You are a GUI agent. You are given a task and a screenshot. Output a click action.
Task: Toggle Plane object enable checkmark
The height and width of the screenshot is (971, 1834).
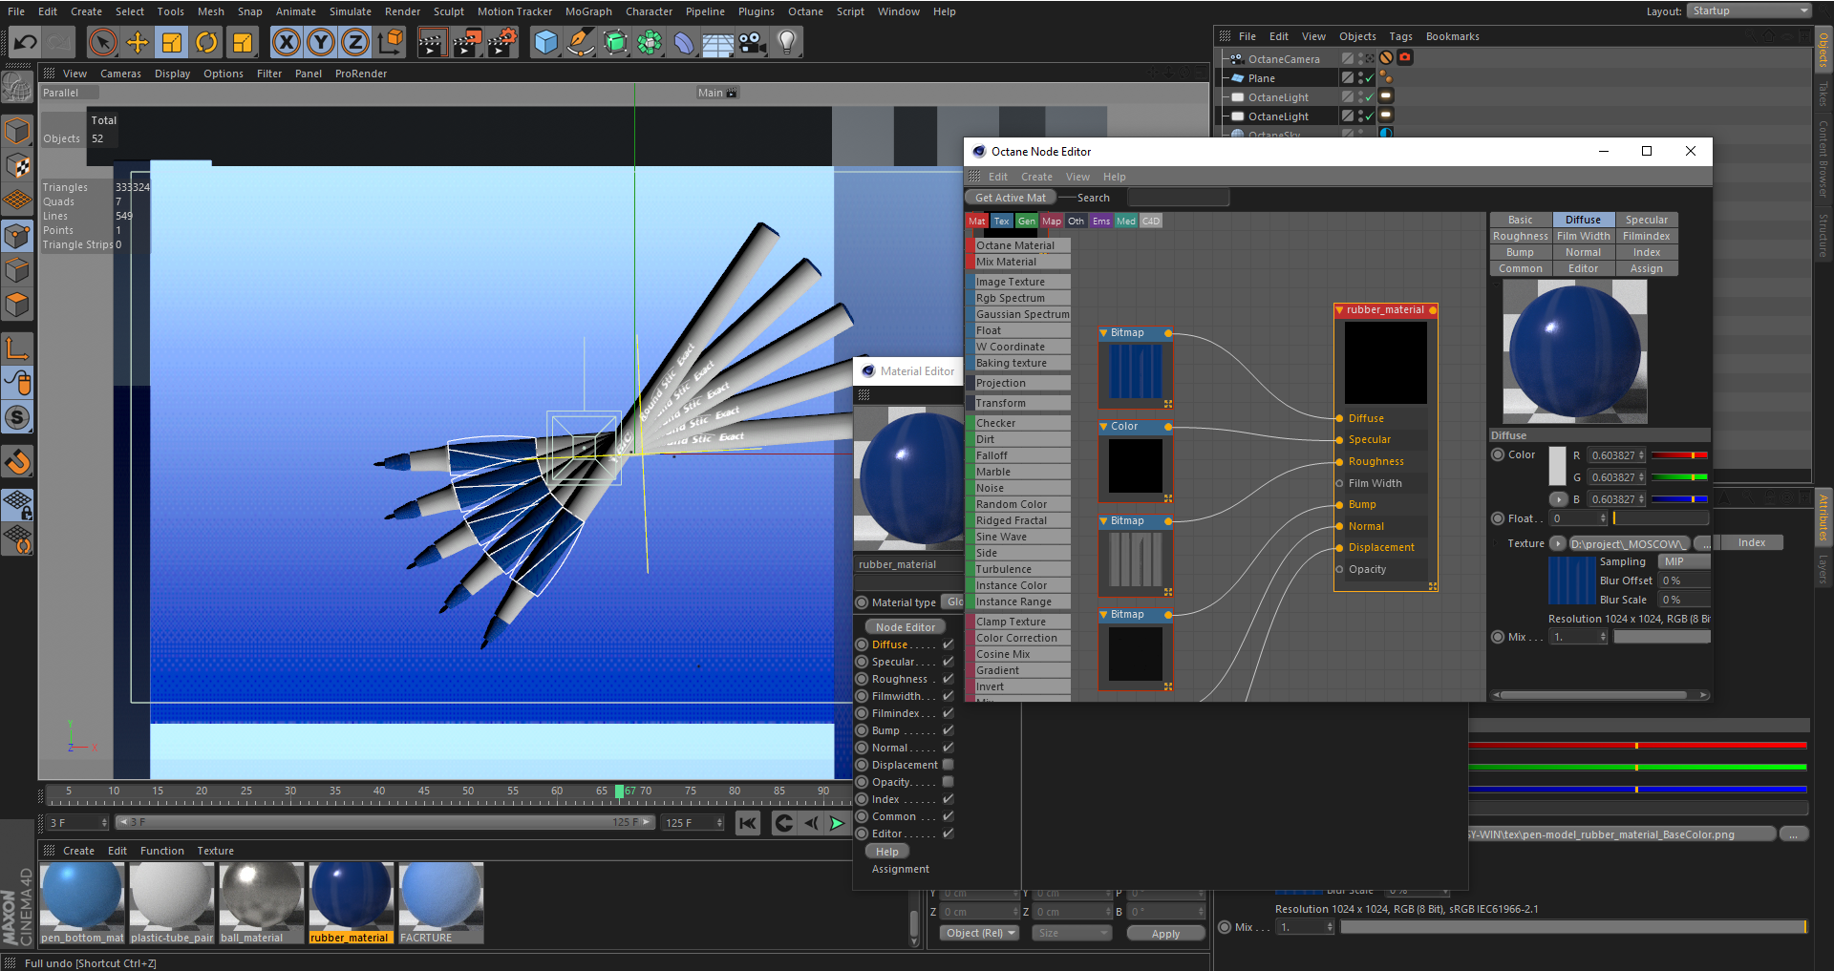1370,78
